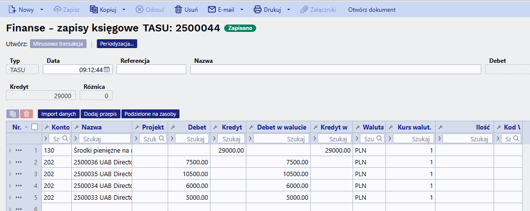Image resolution: width=530 pixels, height=211 pixels.
Task: Click into the Nazwa header input field
Action: click(x=336, y=69)
